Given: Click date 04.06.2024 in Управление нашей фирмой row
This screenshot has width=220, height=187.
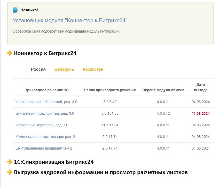Looking at the screenshot, I should click(x=201, y=102).
